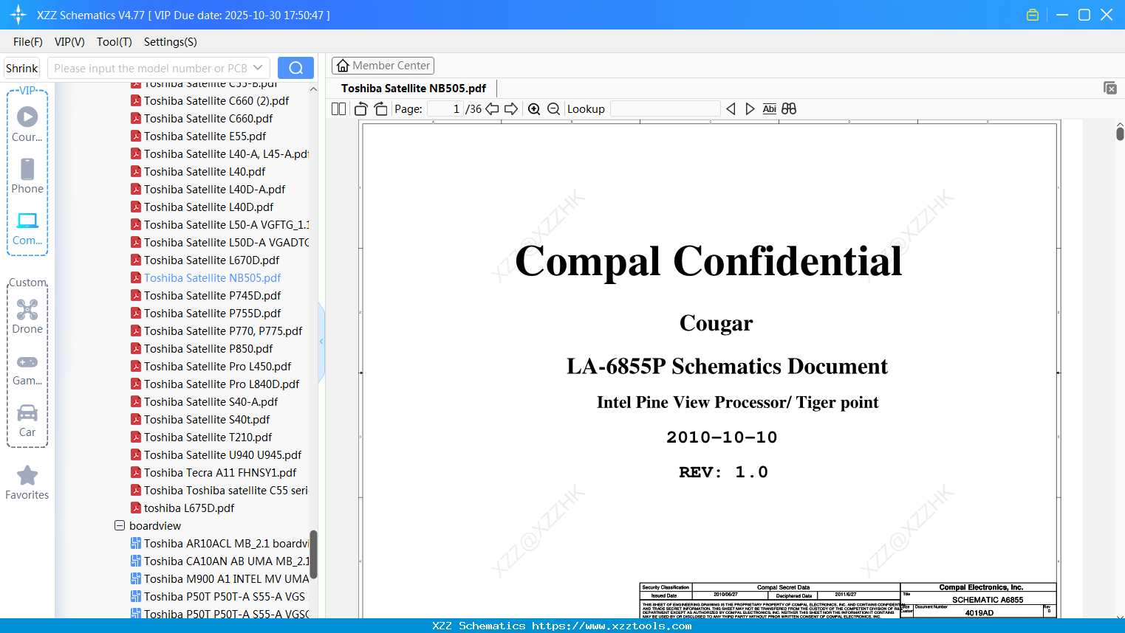This screenshot has height=633, width=1125.
Task: Toggle the Abi whole-word match option
Action: coord(770,109)
